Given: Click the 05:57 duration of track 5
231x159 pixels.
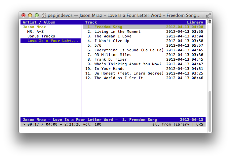Looking at the screenshot, I should [x=197, y=45].
